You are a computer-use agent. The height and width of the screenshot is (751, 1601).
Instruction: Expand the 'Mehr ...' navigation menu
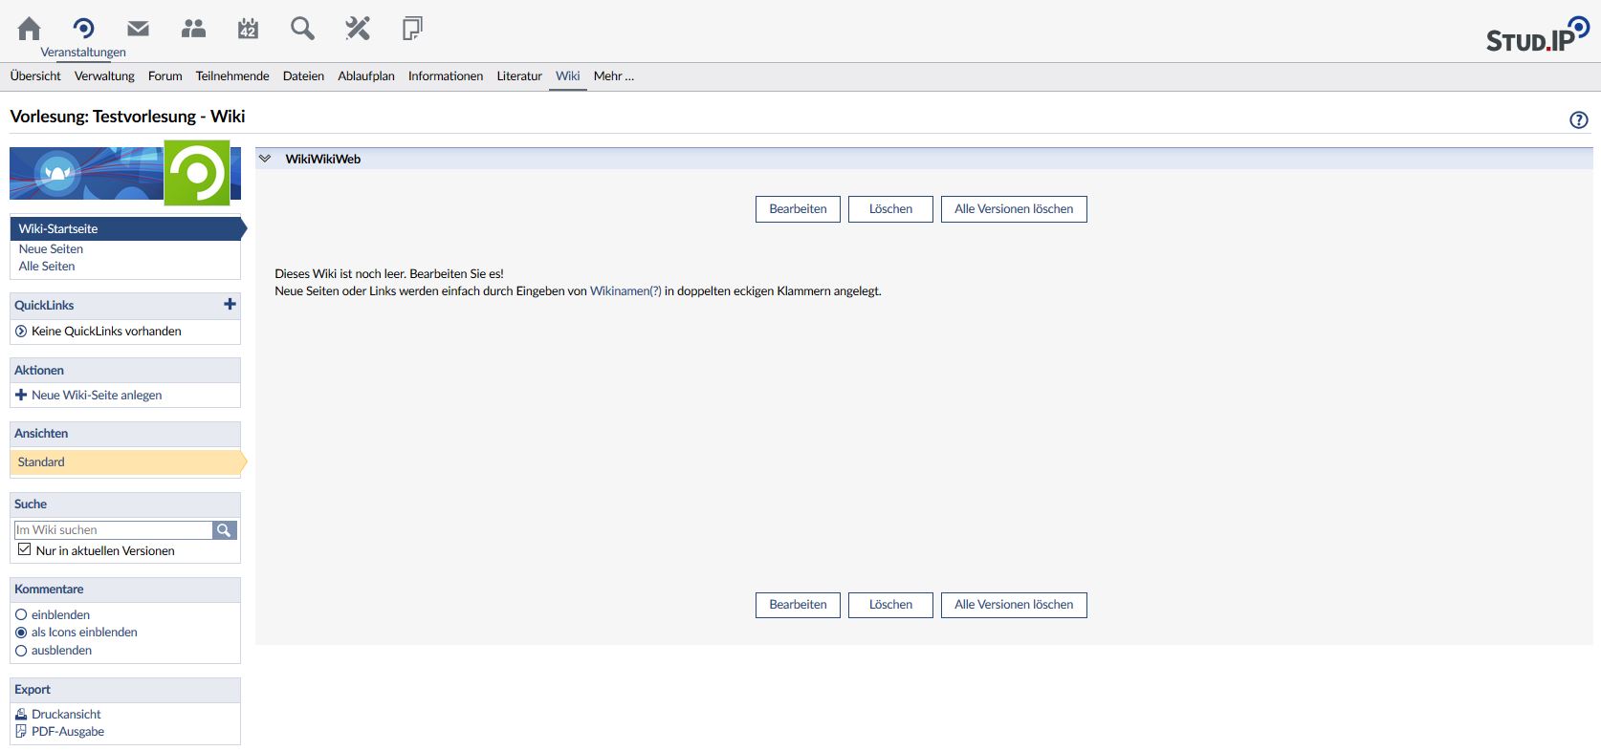(613, 76)
